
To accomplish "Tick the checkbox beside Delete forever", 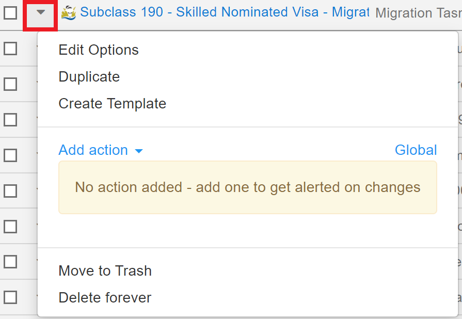I will click(x=10, y=297).
